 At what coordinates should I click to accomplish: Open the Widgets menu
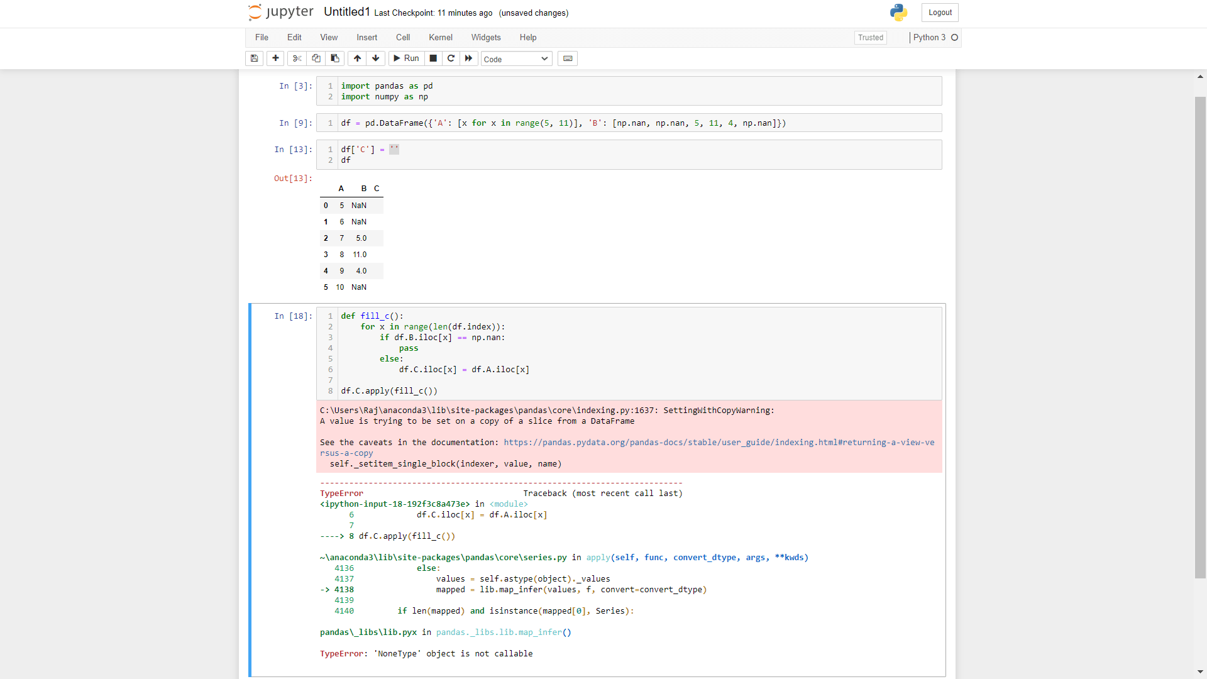pos(486,38)
